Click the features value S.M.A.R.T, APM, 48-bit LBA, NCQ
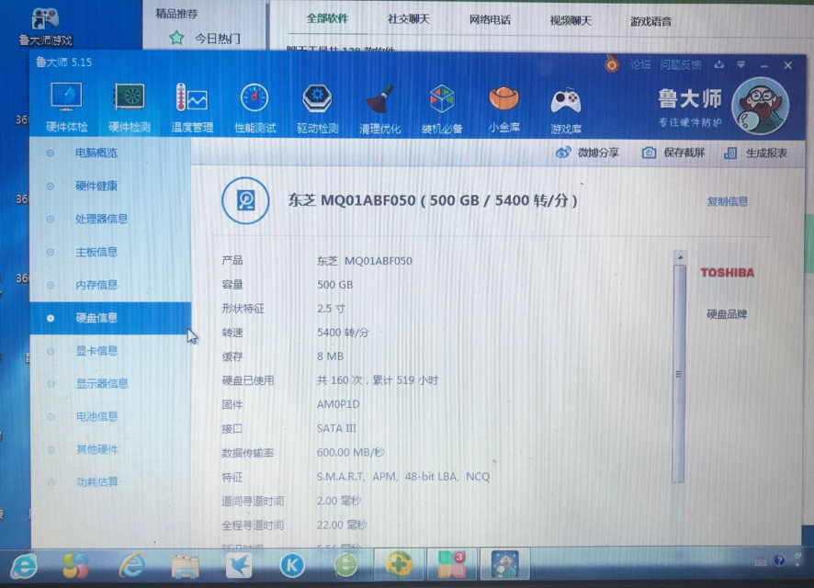Screen dimensions: 814x588 click(403, 477)
